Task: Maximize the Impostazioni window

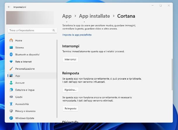Action: 160,6
